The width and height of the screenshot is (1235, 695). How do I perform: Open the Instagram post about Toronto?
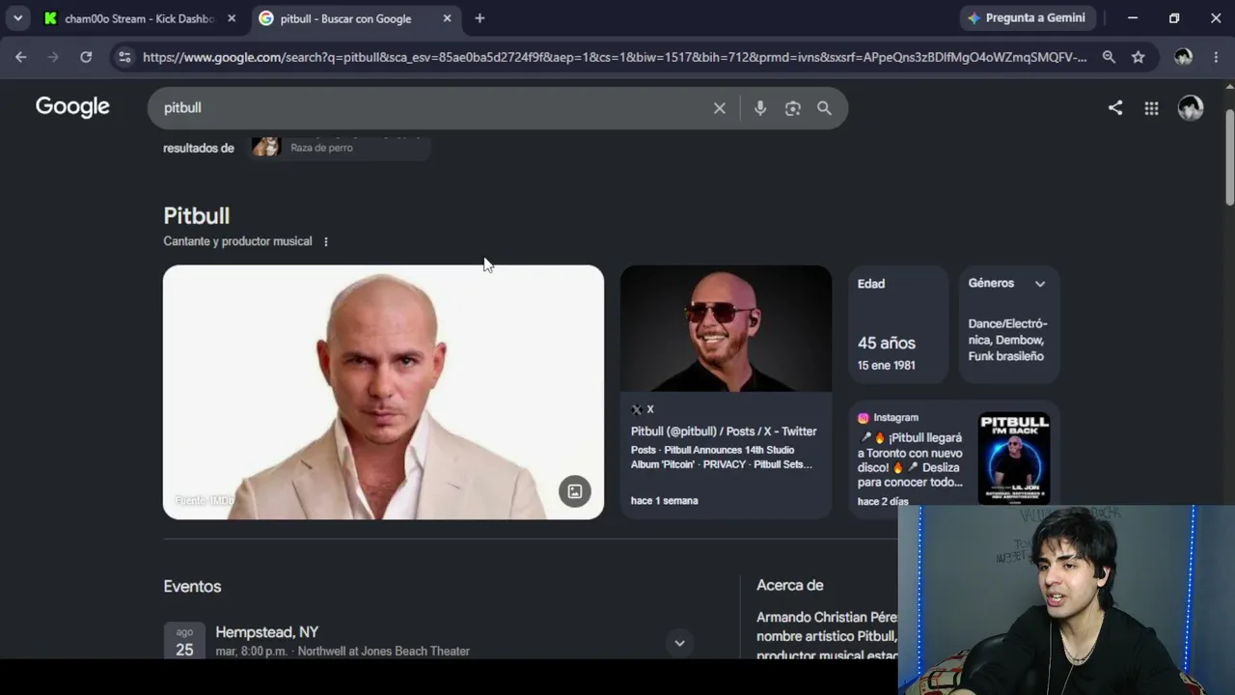tap(910, 459)
